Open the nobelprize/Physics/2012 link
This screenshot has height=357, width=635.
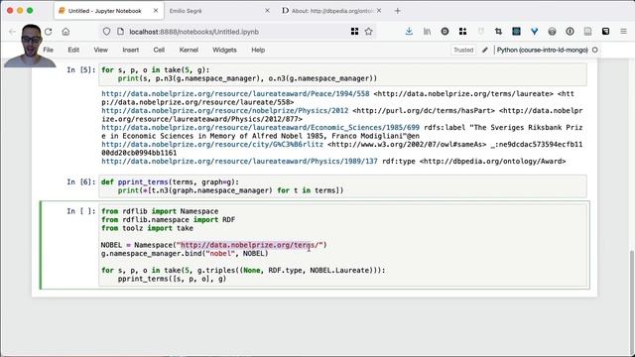pos(225,110)
